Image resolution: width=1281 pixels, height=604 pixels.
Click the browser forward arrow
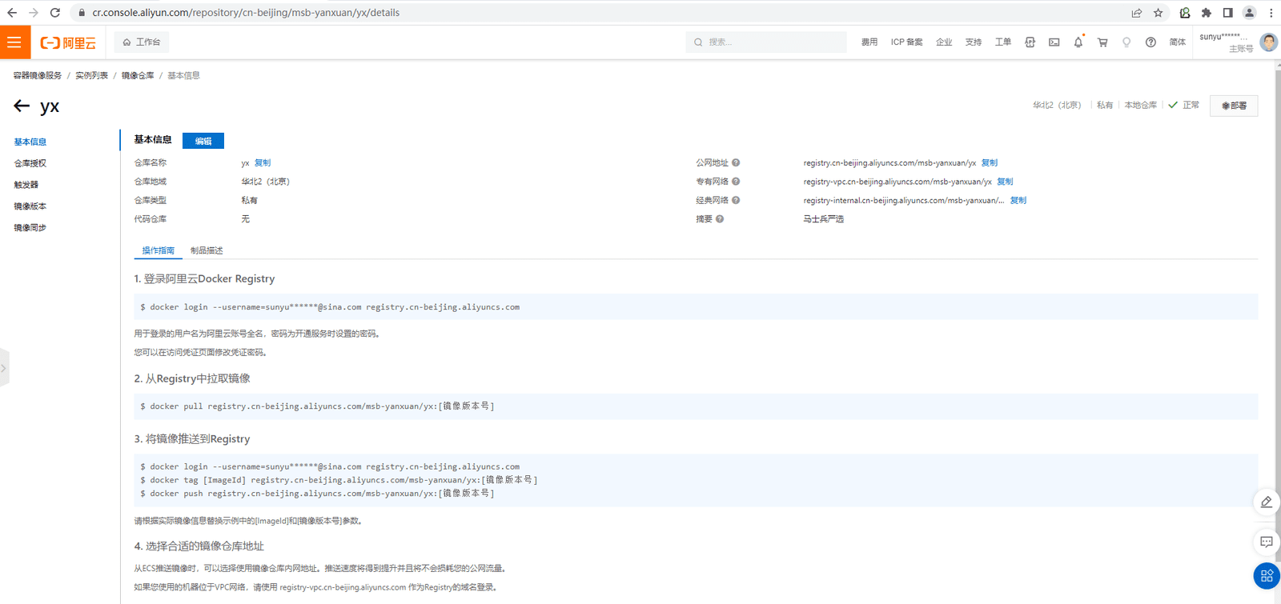click(x=34, y=13)
